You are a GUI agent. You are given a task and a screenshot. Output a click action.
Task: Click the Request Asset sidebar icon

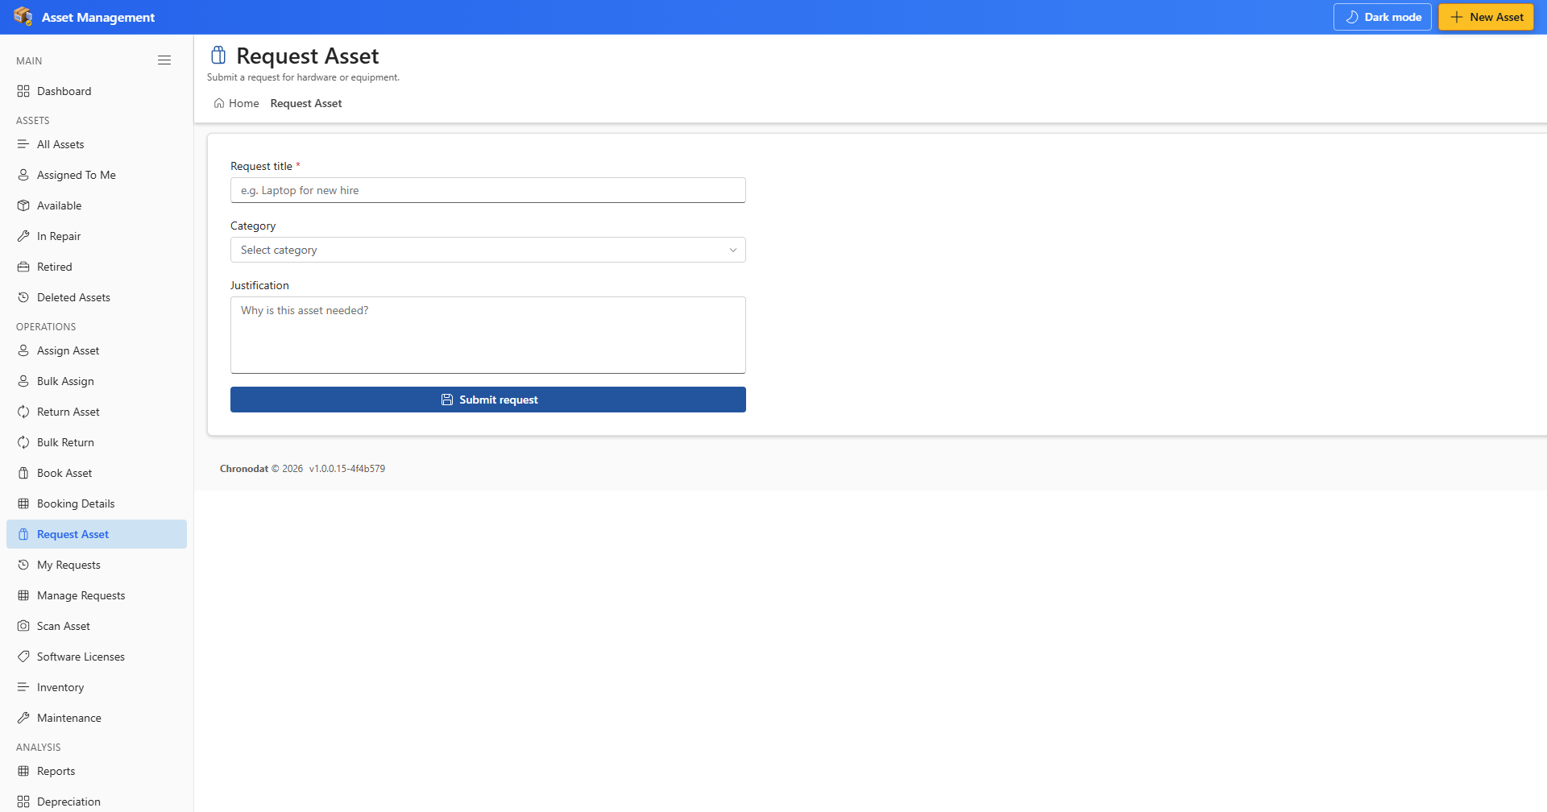[x=23, y=534]
